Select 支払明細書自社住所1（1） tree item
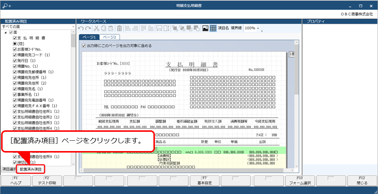Viewport: 378px width, 194px height. tap(38, 111)
